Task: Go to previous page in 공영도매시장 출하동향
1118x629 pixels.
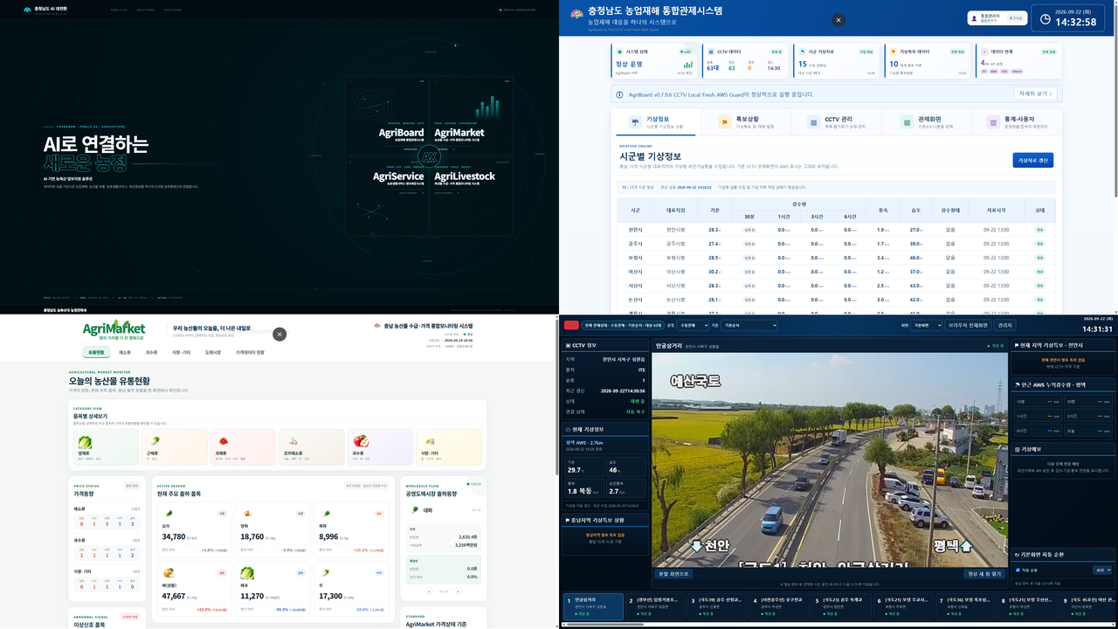Action: [x=430, y=591]
